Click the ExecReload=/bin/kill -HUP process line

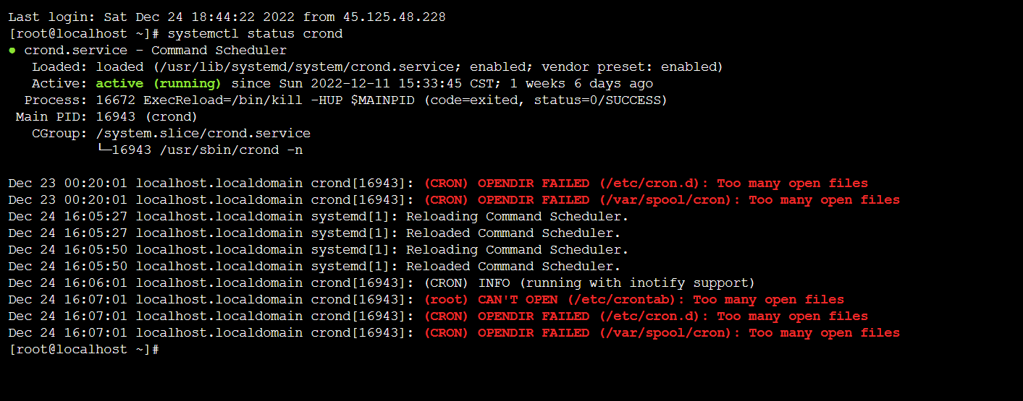point(382,100)
